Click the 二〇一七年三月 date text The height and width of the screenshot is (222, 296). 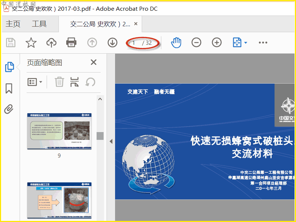(269, 188)
